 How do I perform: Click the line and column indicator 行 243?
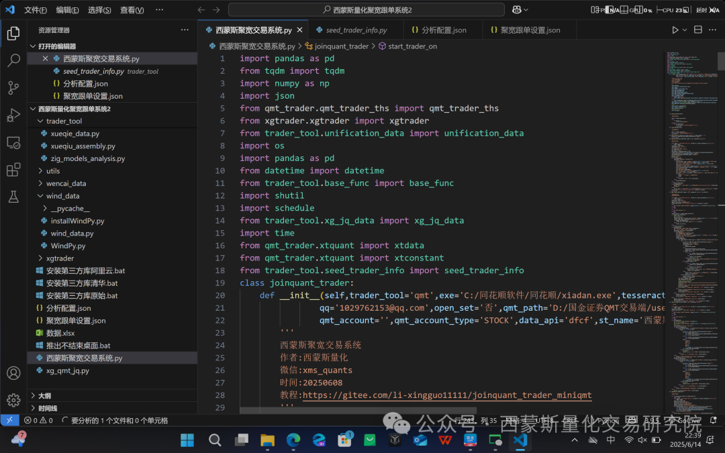click(476, 421)
